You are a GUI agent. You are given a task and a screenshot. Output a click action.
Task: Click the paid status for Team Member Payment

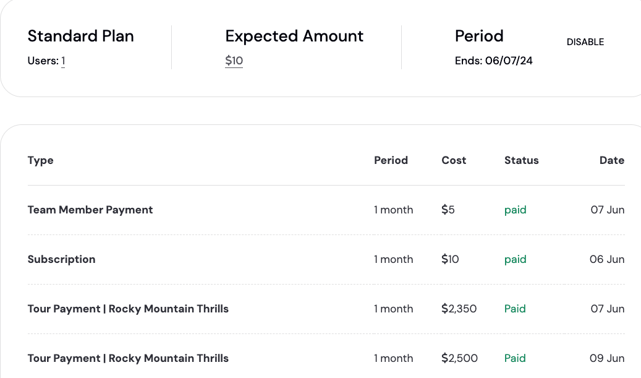tap(515, 210)
